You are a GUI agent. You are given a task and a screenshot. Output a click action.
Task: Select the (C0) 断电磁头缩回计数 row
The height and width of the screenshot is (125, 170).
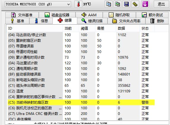pyautogui.click(x=81, y=80)
